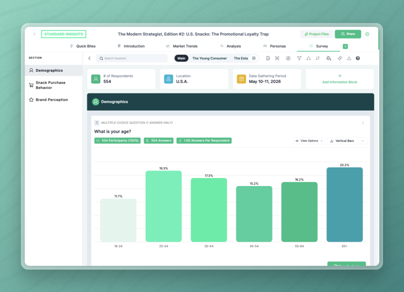Select the Survey tab
Screen dimensions: 404x292
319,46
